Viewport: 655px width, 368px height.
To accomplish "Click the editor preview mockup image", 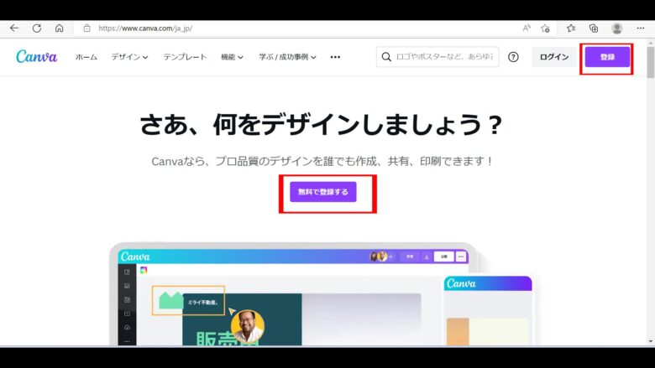I will (x=292, y=294).
